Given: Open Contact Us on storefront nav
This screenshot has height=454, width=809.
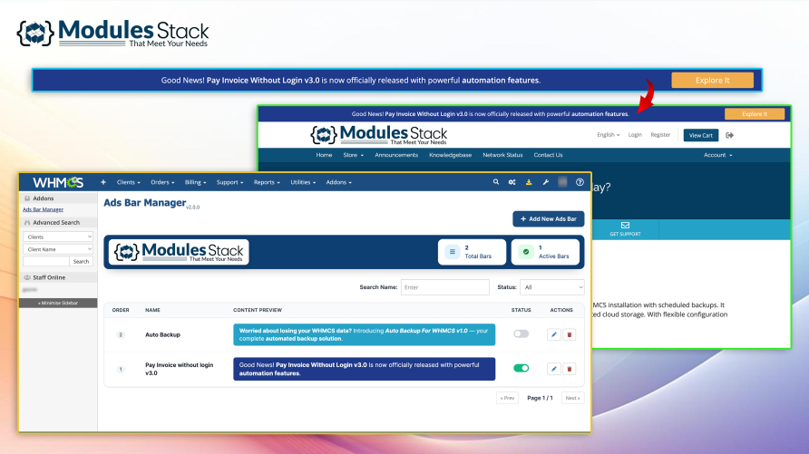Looking at the screenshot, I should coord(548,155).
